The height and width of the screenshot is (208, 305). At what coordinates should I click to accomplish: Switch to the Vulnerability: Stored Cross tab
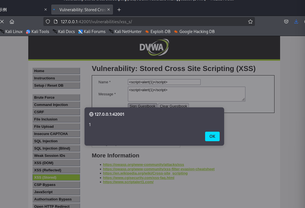pyautogui.click(x=82, y=10)
